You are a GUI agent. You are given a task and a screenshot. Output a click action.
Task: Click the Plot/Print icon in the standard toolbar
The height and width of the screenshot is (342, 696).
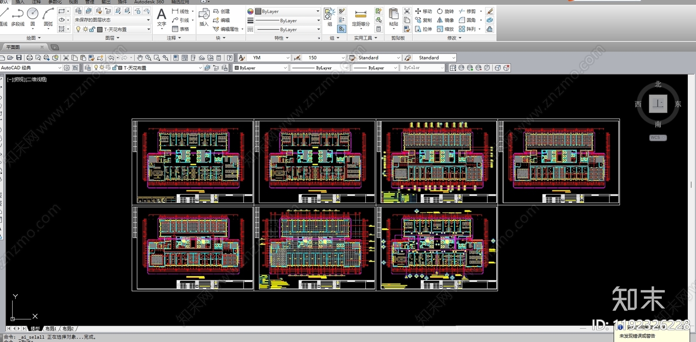(x=30, y=58)
